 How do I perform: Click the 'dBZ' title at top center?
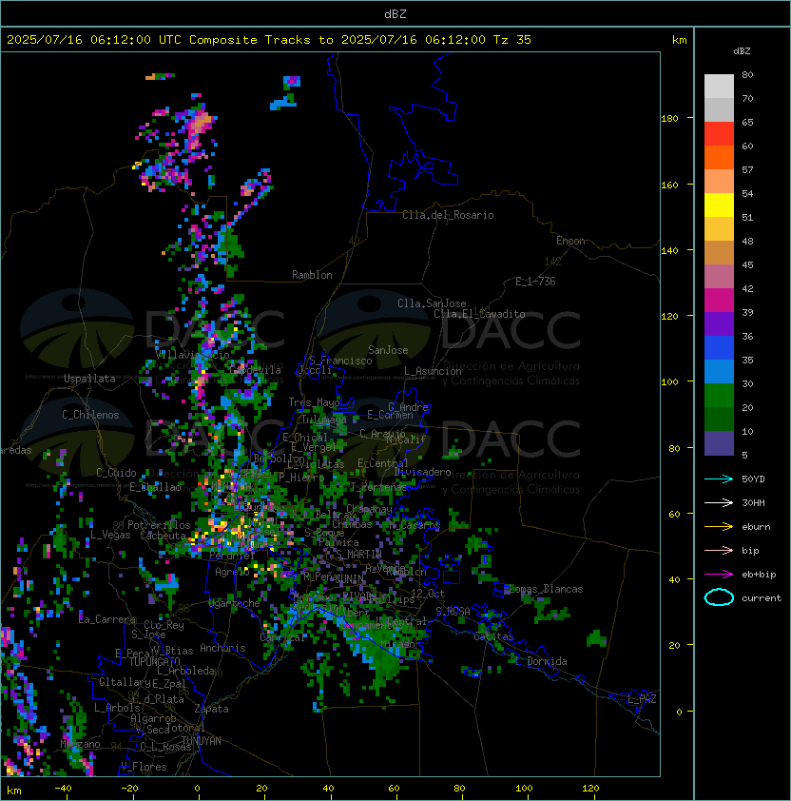pyautogui.click(x=395, y=14)
